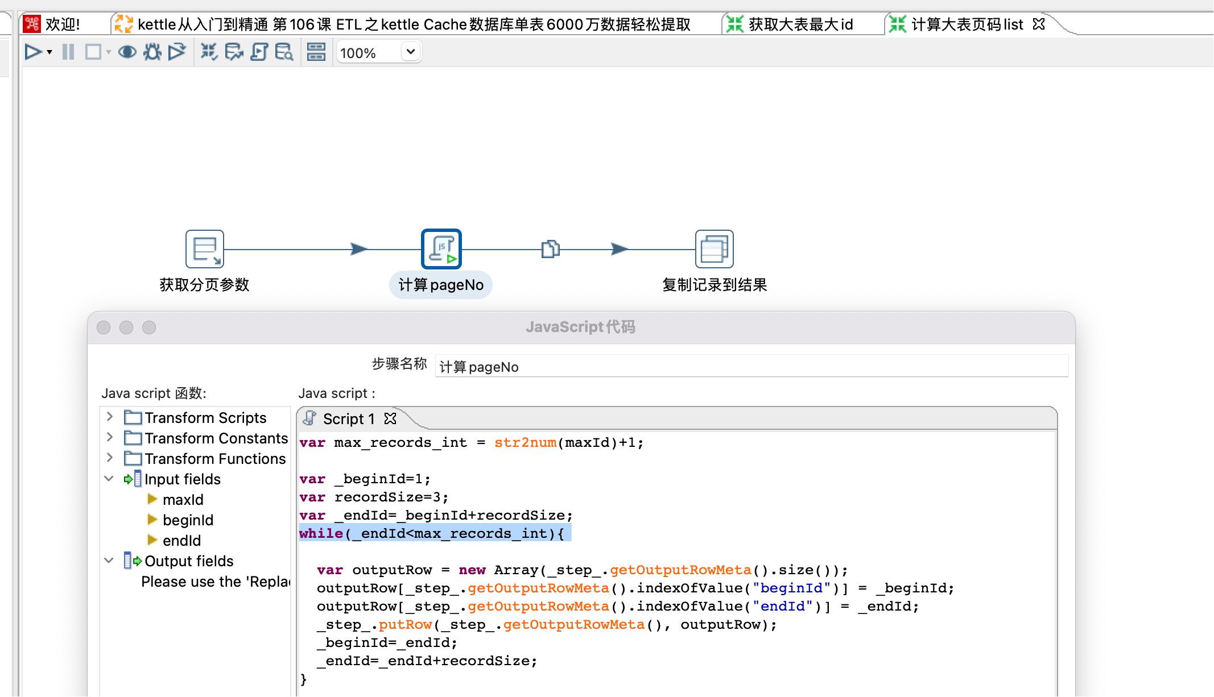This screenshot has width=1214, height=697.
Task: Click the 步骤名称 input field
Action: tap(751, 367)
